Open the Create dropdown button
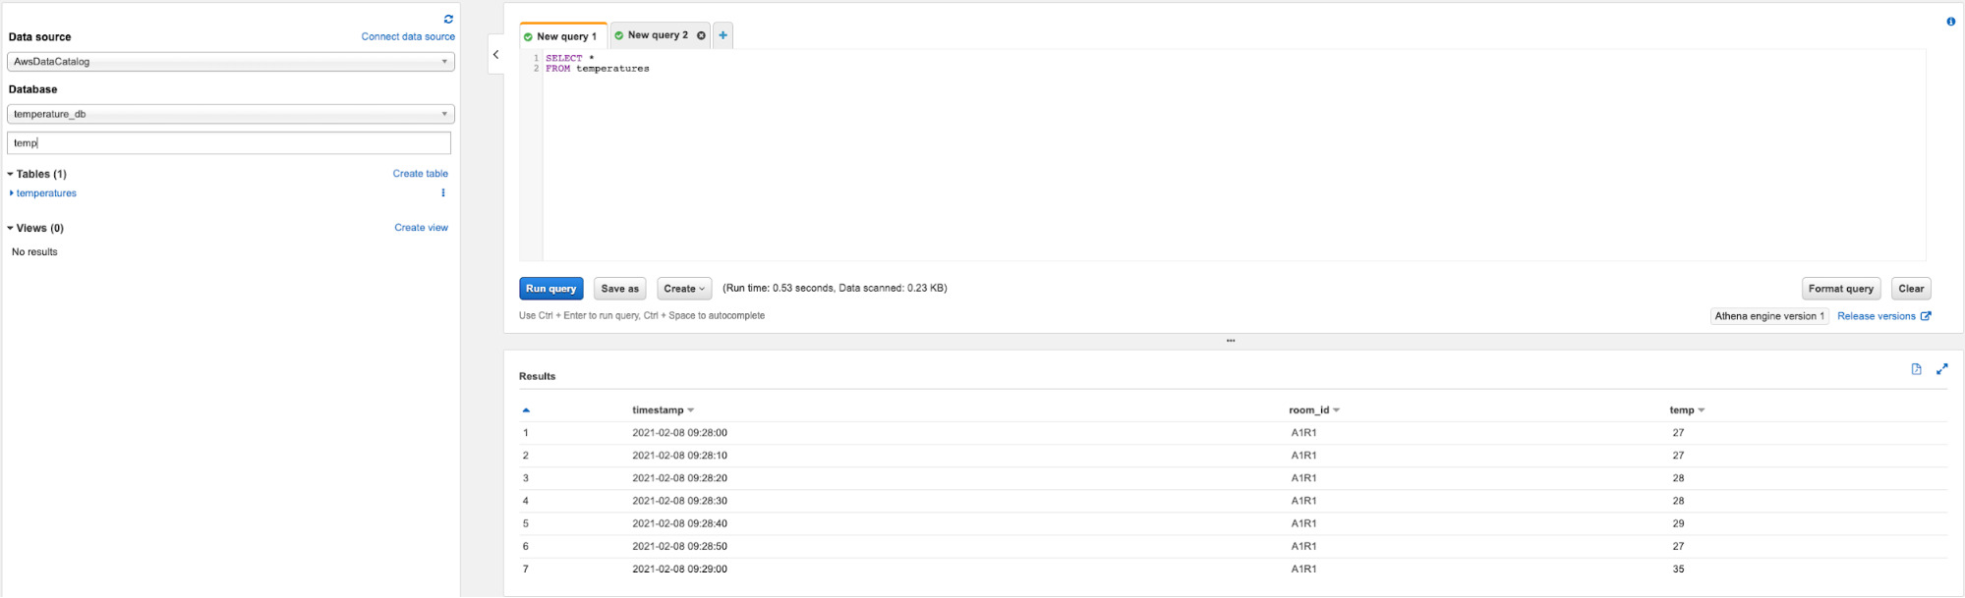1965x598 pixels. click(684, 289)
